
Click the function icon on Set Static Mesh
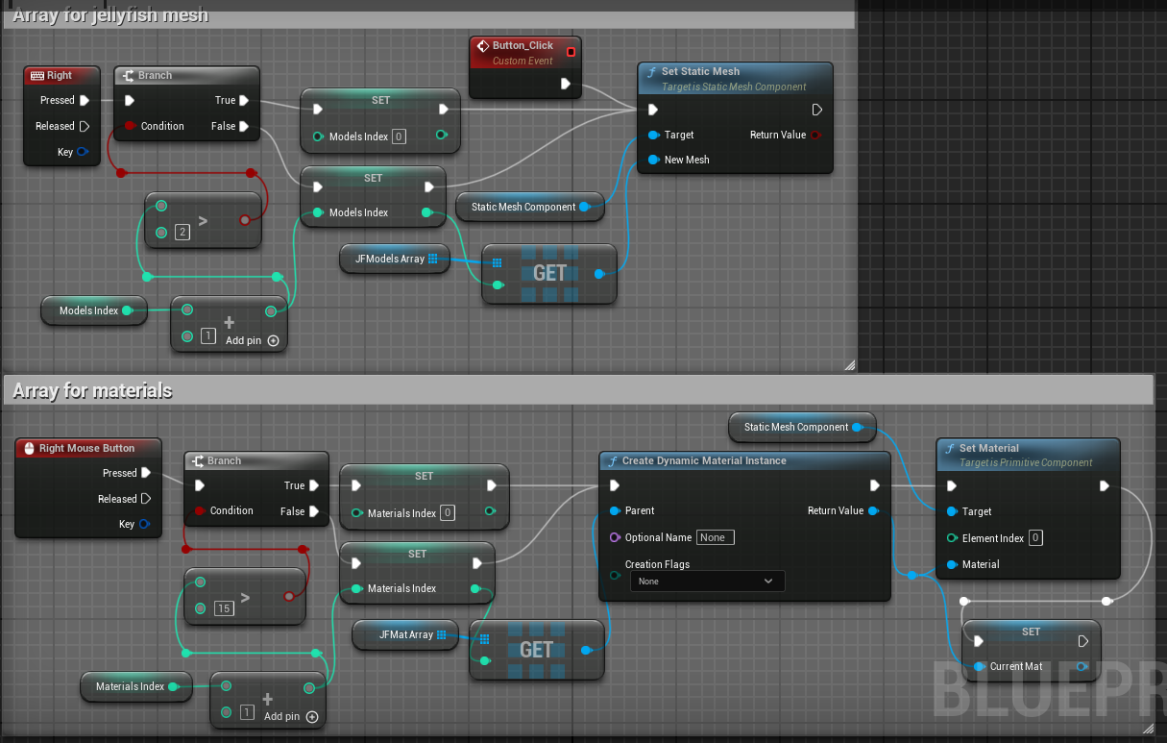point(652,72)
